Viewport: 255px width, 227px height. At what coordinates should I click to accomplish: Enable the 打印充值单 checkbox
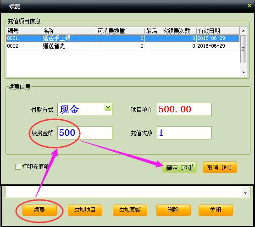18,166
